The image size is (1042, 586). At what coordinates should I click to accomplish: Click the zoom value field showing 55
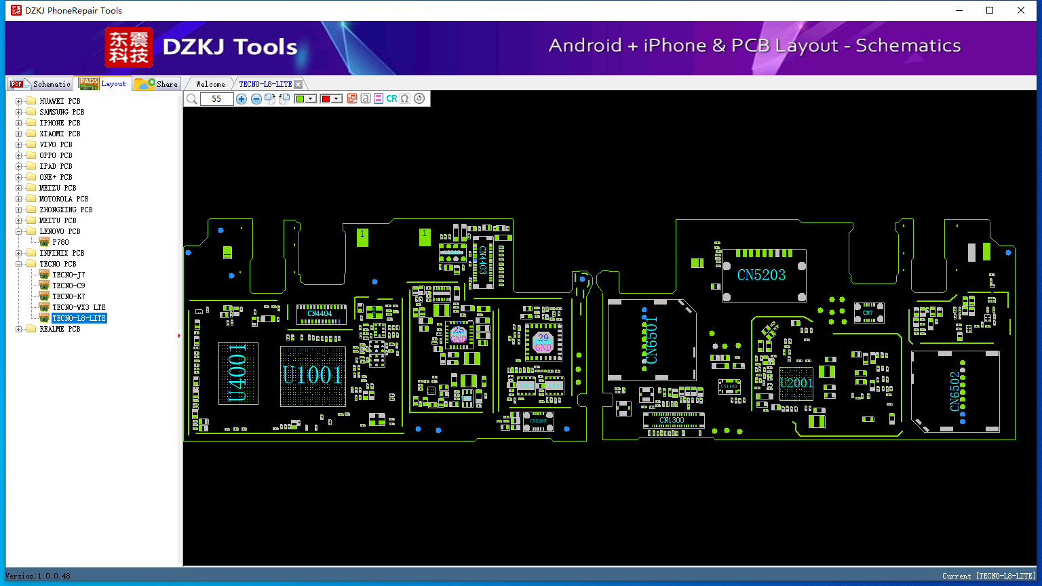pos(217,99)
